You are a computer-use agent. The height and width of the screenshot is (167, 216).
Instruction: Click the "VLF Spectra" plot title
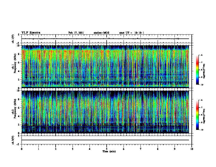click(31, 33)
